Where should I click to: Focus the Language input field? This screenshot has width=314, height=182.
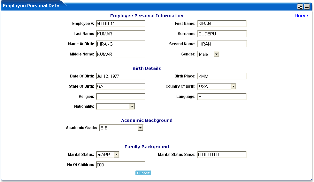pos(222,97)
